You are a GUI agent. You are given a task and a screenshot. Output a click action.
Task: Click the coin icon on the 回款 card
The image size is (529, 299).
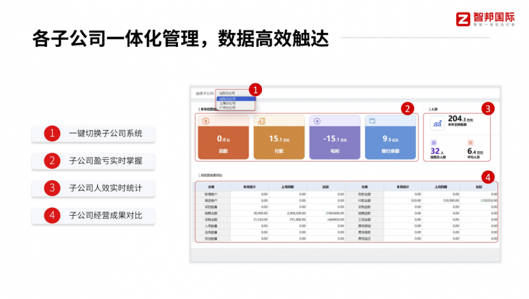point(206,121)
